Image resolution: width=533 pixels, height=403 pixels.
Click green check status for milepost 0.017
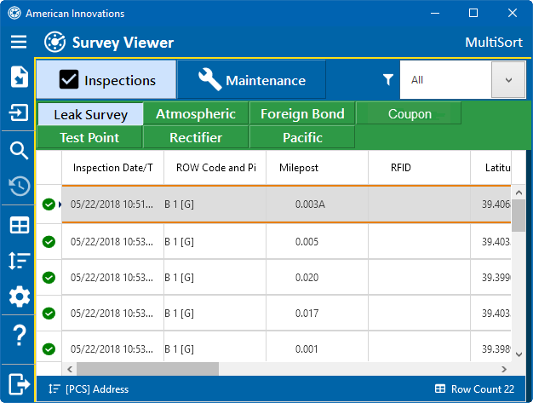49,314
